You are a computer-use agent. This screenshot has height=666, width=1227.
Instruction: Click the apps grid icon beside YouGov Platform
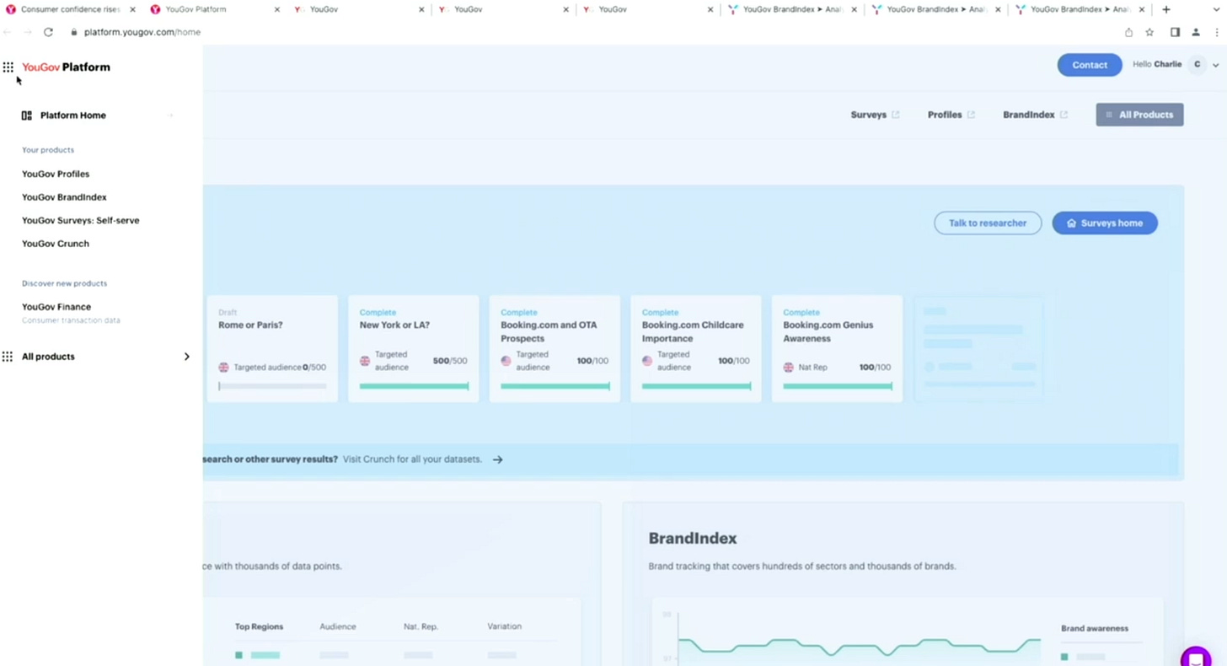click(8, 67)
